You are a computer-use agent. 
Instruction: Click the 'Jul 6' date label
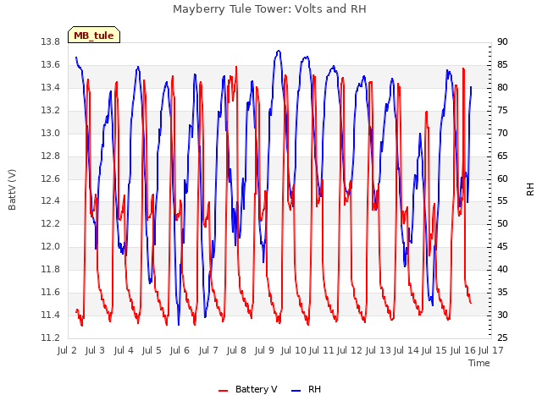(x=180, y=350)
